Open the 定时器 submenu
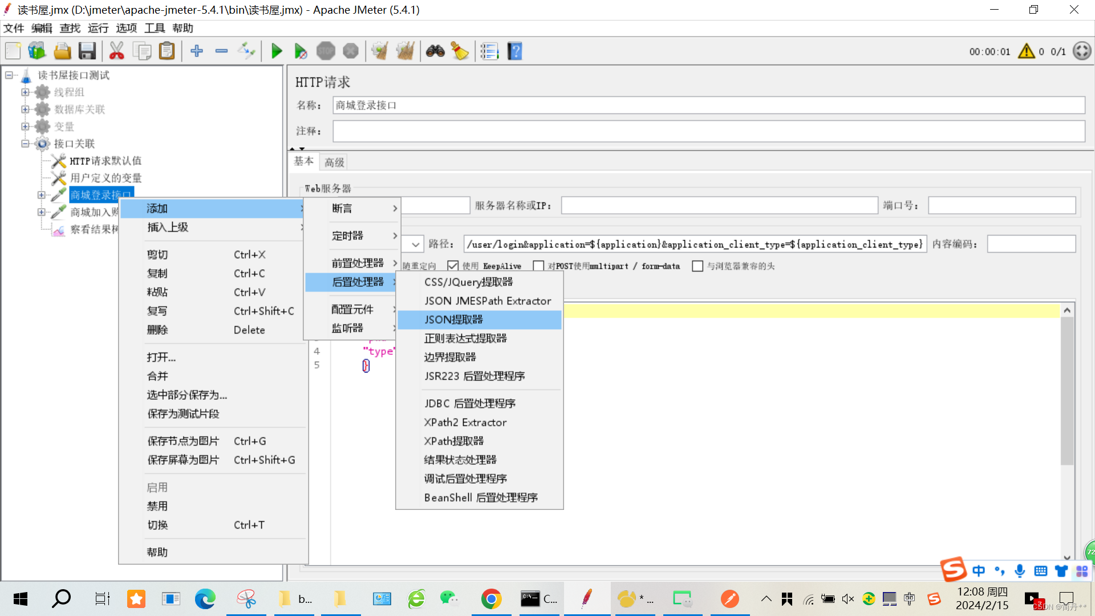This screenshot has height=616, width=1095. [x=352, y=236]
